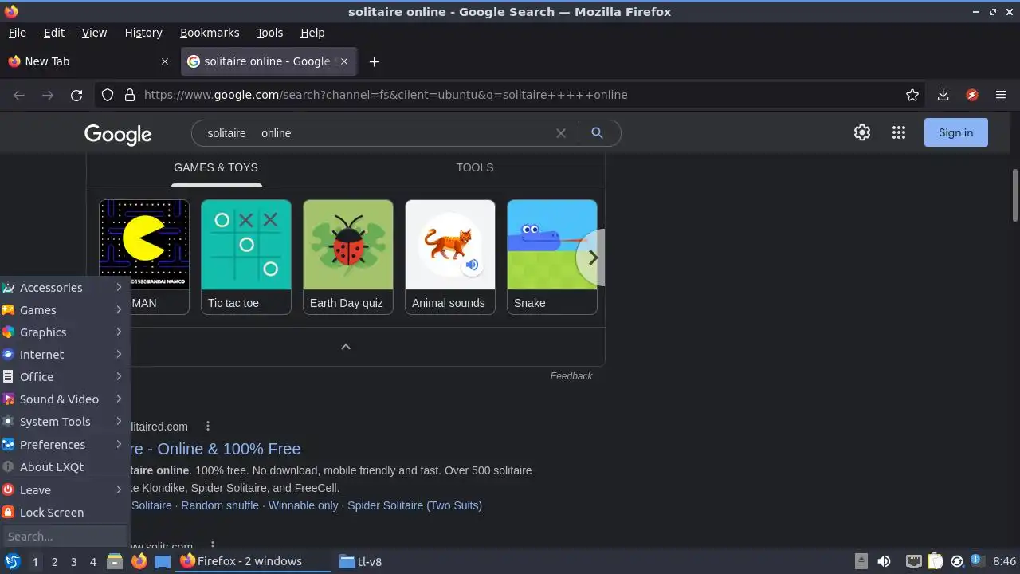Open the Random shuffle link
This screenshot has height=574, width=1020.
pos(220,505)
